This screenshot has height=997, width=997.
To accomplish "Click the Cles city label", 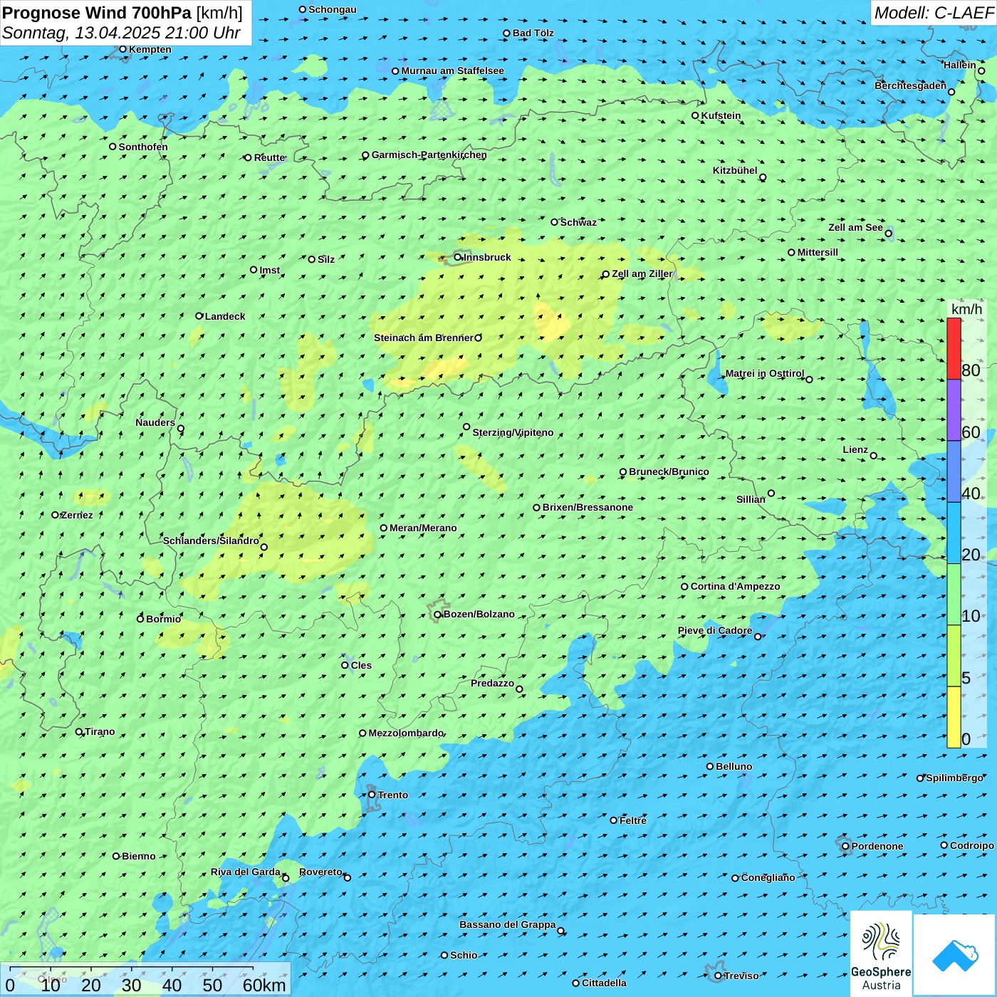I will pyautogui.click(x=361, y=665).
